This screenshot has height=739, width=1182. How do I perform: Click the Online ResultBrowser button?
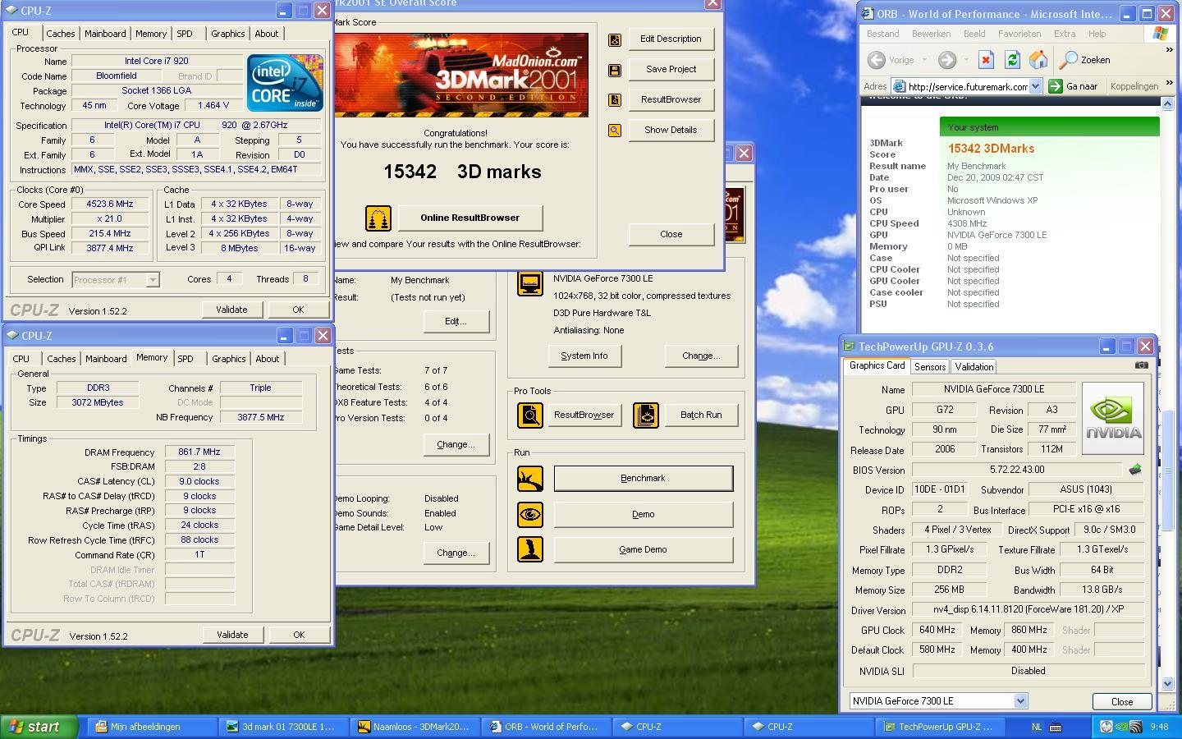click(470, 218)
